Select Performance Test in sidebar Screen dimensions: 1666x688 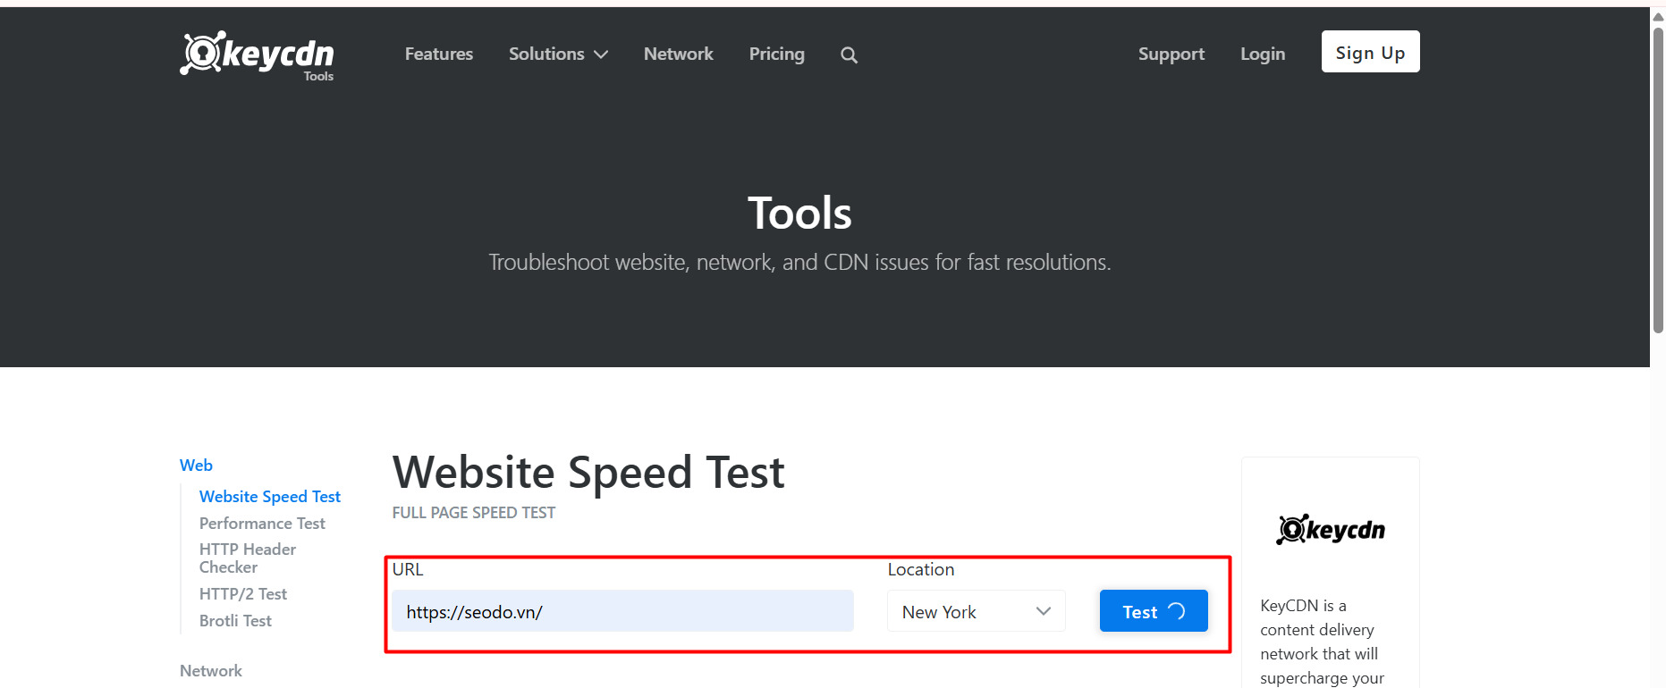(262, 523)
